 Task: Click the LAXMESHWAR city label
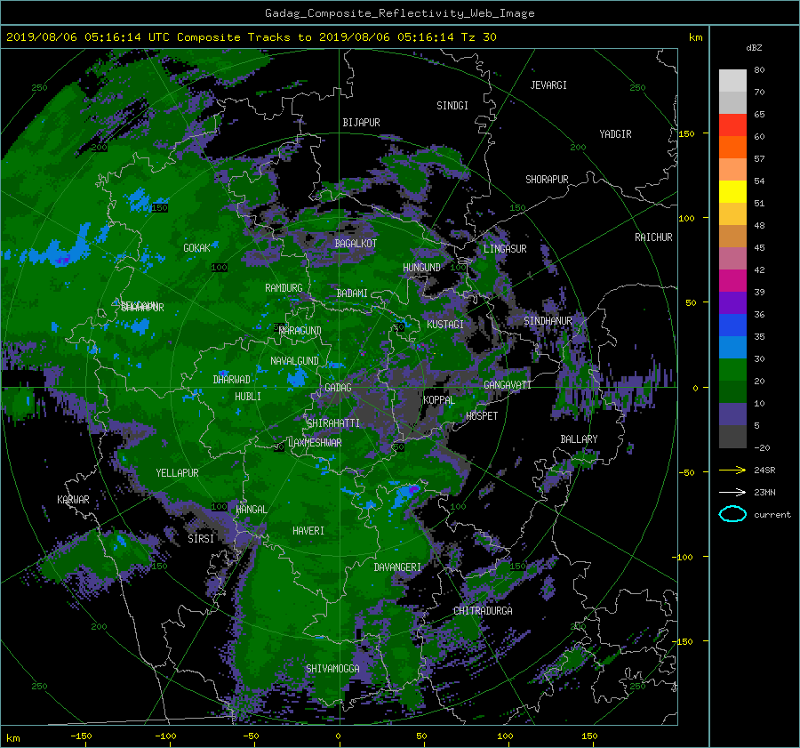(315, 443)
